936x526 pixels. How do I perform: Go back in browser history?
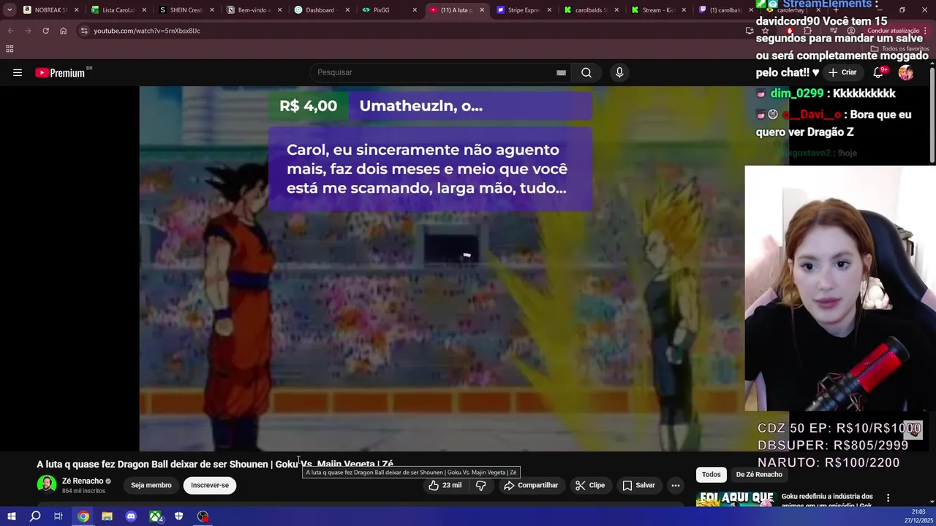click(x=11, y=31)
